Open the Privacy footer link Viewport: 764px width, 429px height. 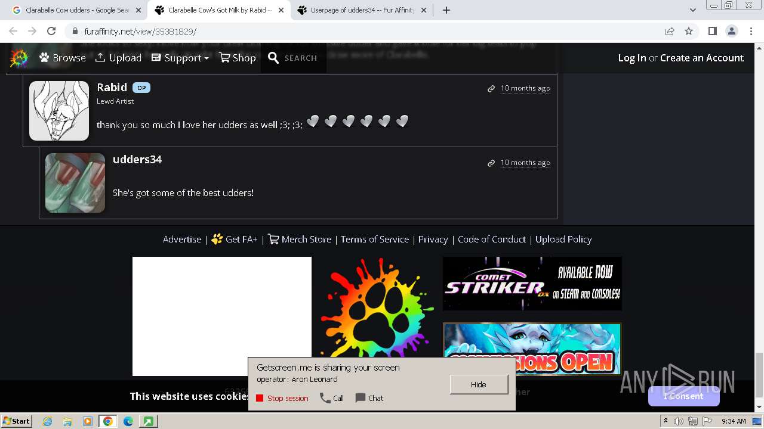click(433, 239)
